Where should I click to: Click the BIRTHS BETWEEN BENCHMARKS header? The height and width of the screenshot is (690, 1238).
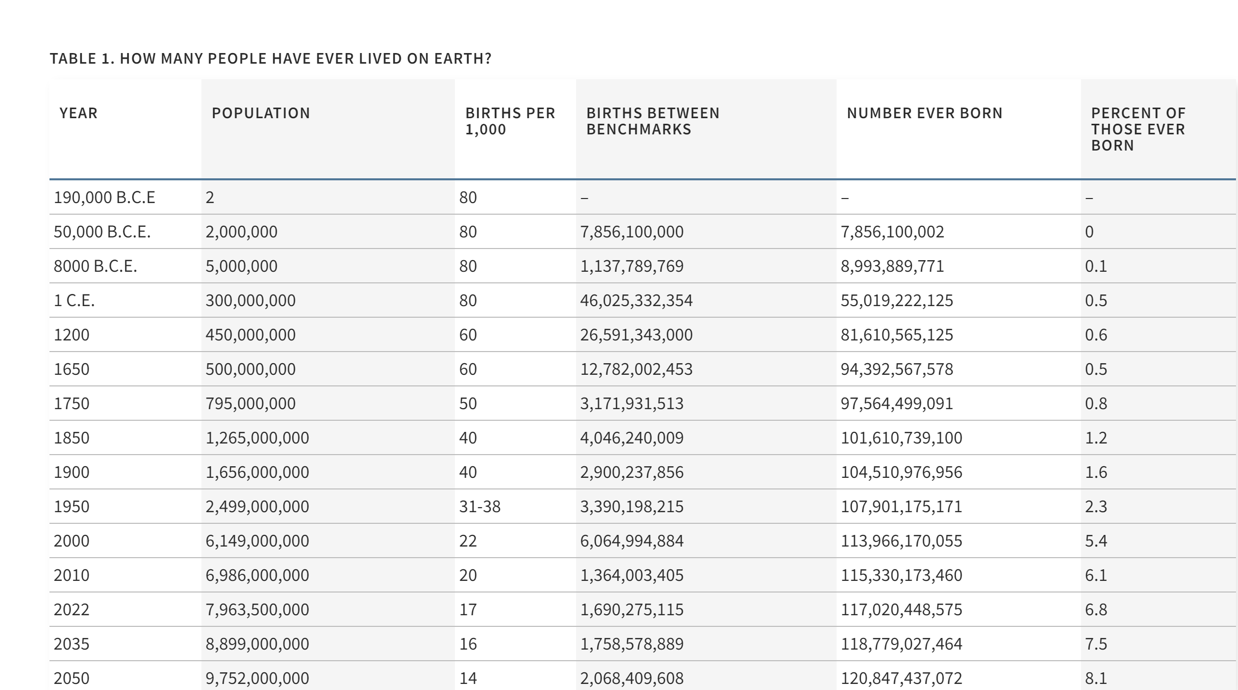pos(652,121)
